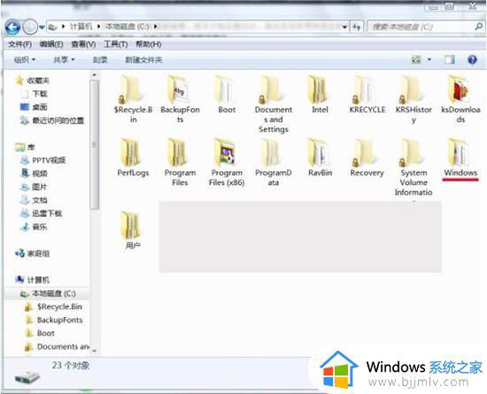Viewport: 487px width, 394px height.
Task: Select PPTV视频 library
Action: coord(49,160)
